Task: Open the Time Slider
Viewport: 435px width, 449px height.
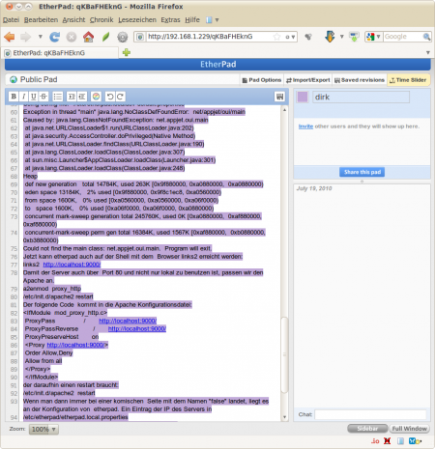Action: 408,80
